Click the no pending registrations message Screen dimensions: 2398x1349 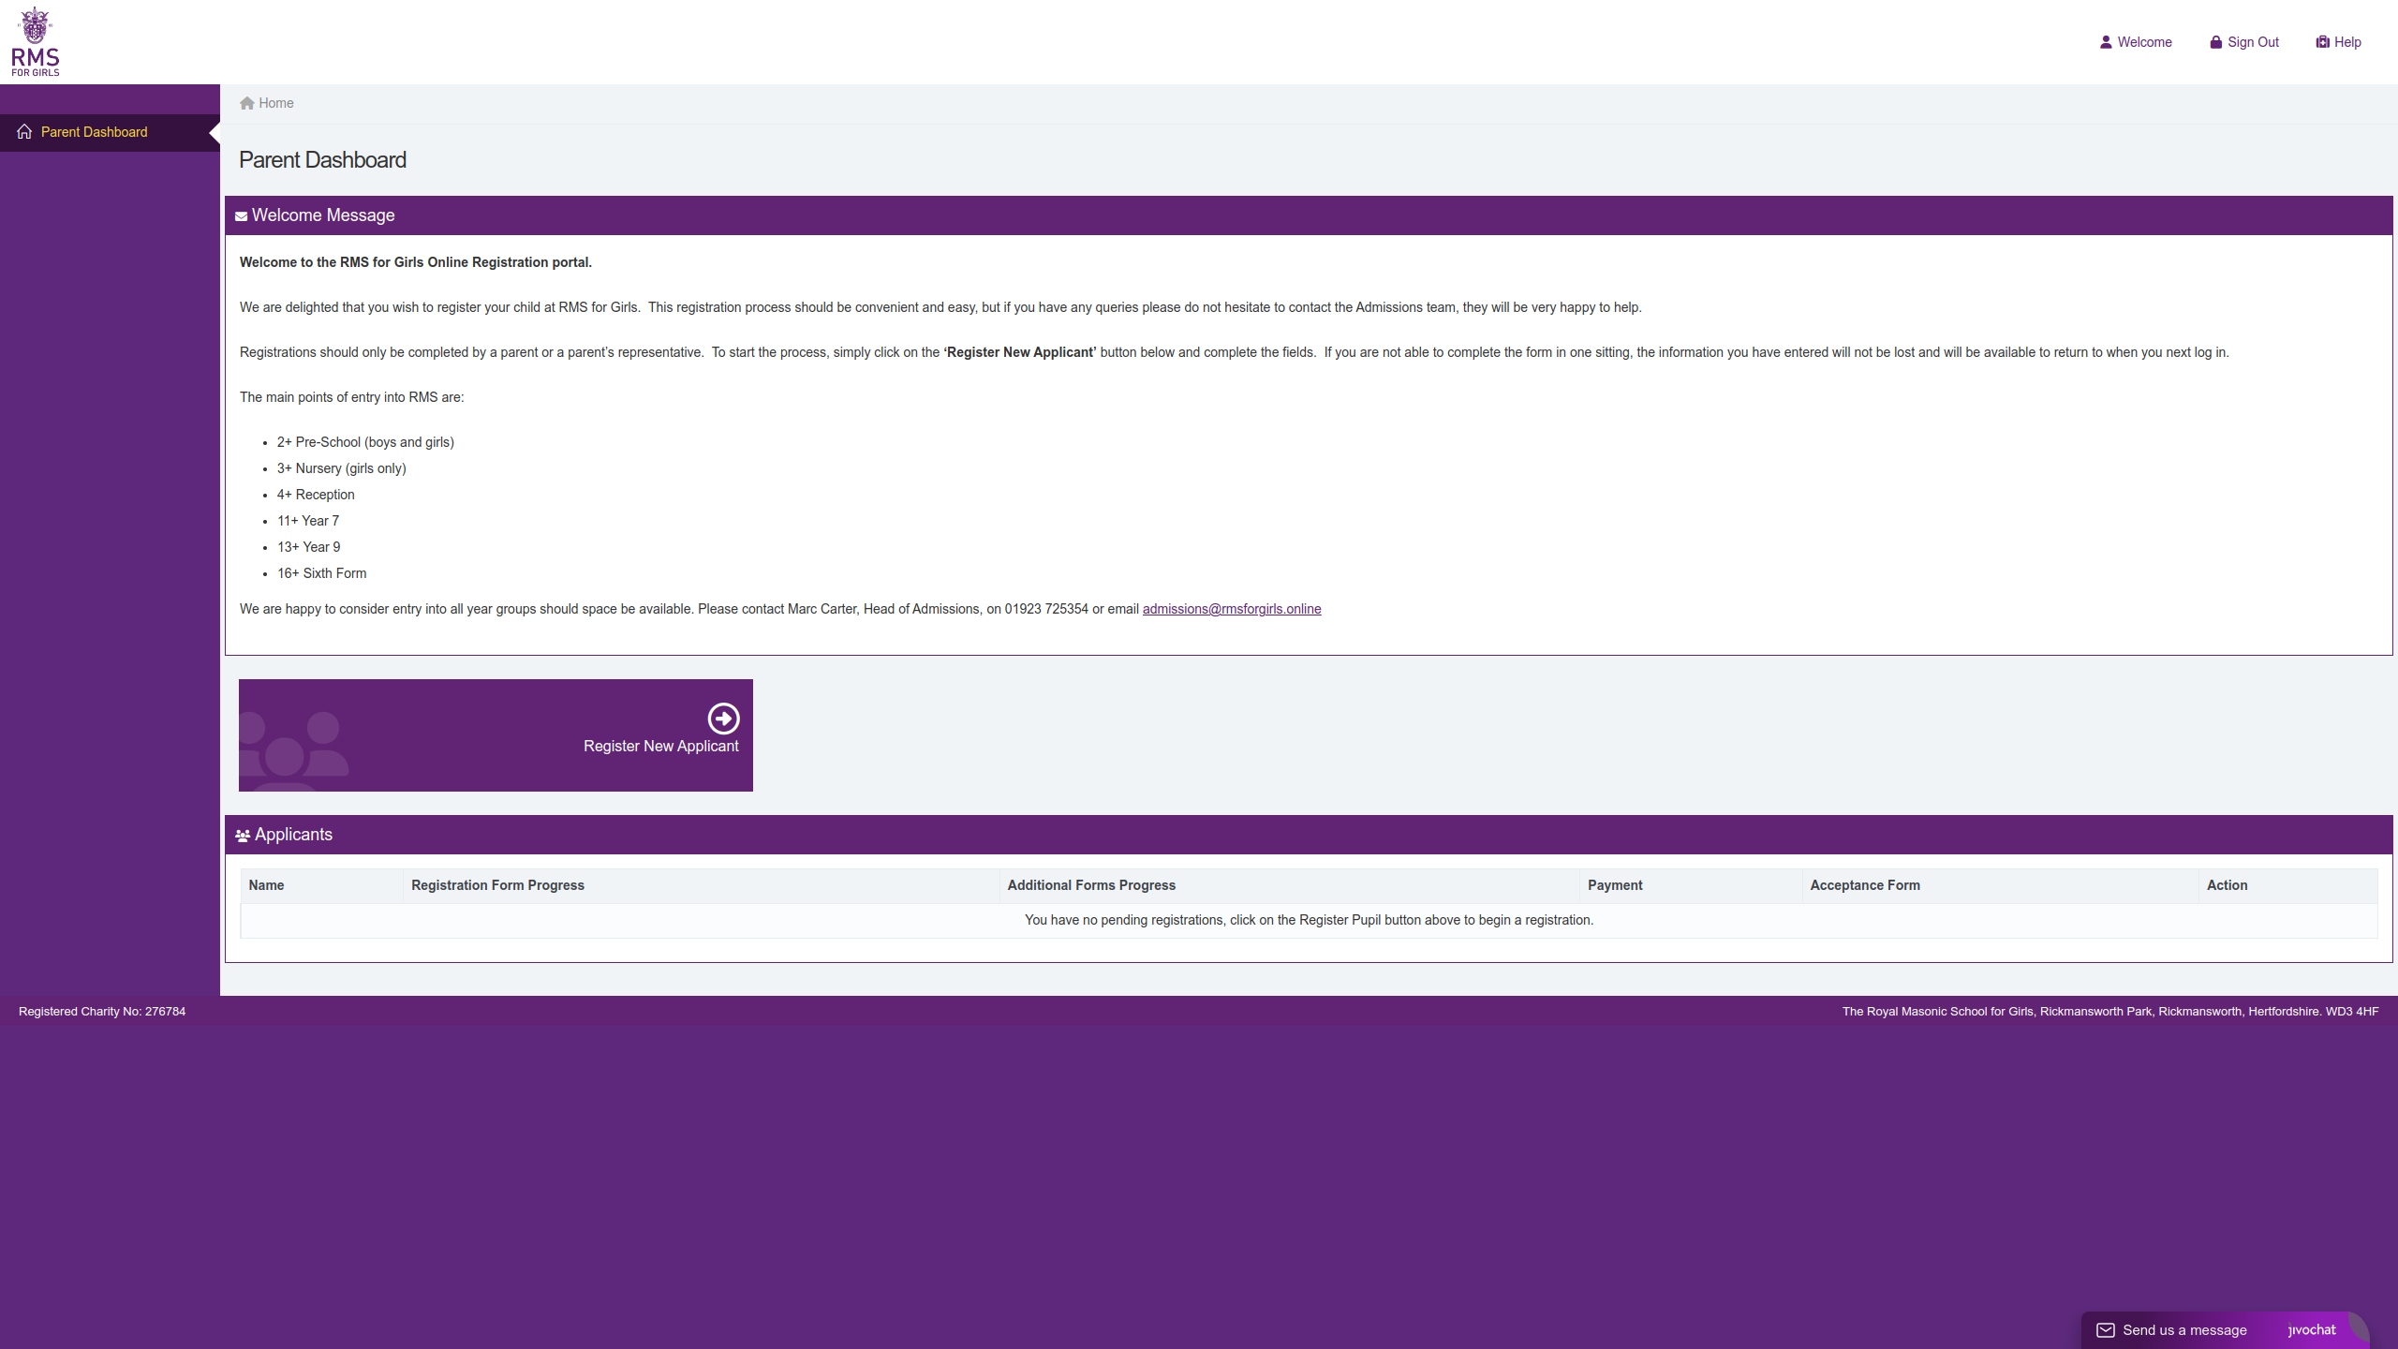click(1309, 920)
